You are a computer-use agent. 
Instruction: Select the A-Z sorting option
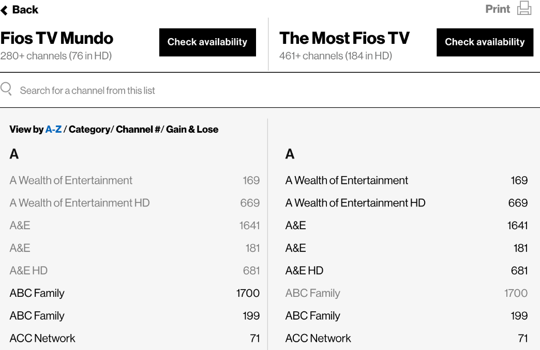click(53, 130)
